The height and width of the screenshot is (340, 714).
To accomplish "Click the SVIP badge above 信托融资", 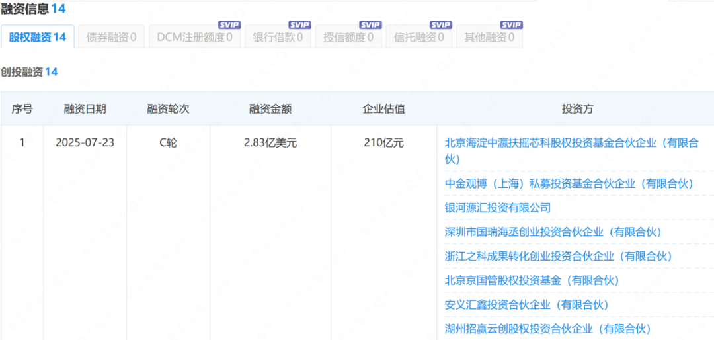I will [x=441, y=25].
